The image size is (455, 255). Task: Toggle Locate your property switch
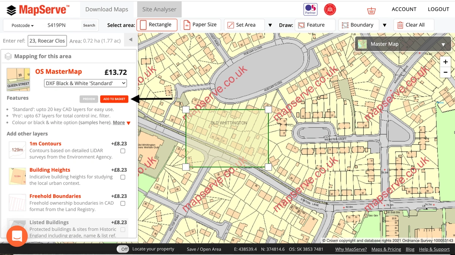click(122, 249)
